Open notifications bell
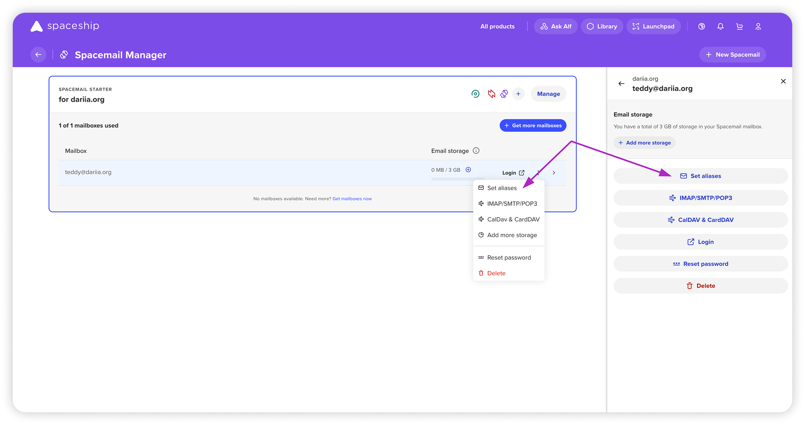 (720, 26)
